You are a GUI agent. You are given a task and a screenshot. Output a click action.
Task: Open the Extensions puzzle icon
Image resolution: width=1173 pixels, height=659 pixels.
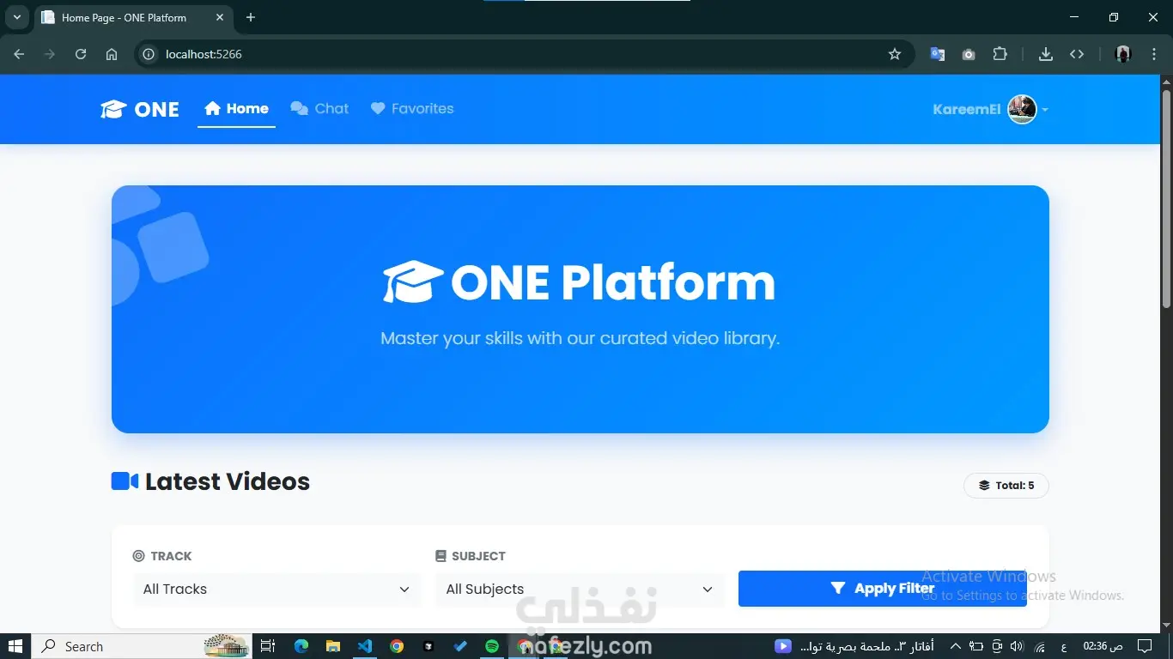pyautogui.click(x=1000, y=54)
